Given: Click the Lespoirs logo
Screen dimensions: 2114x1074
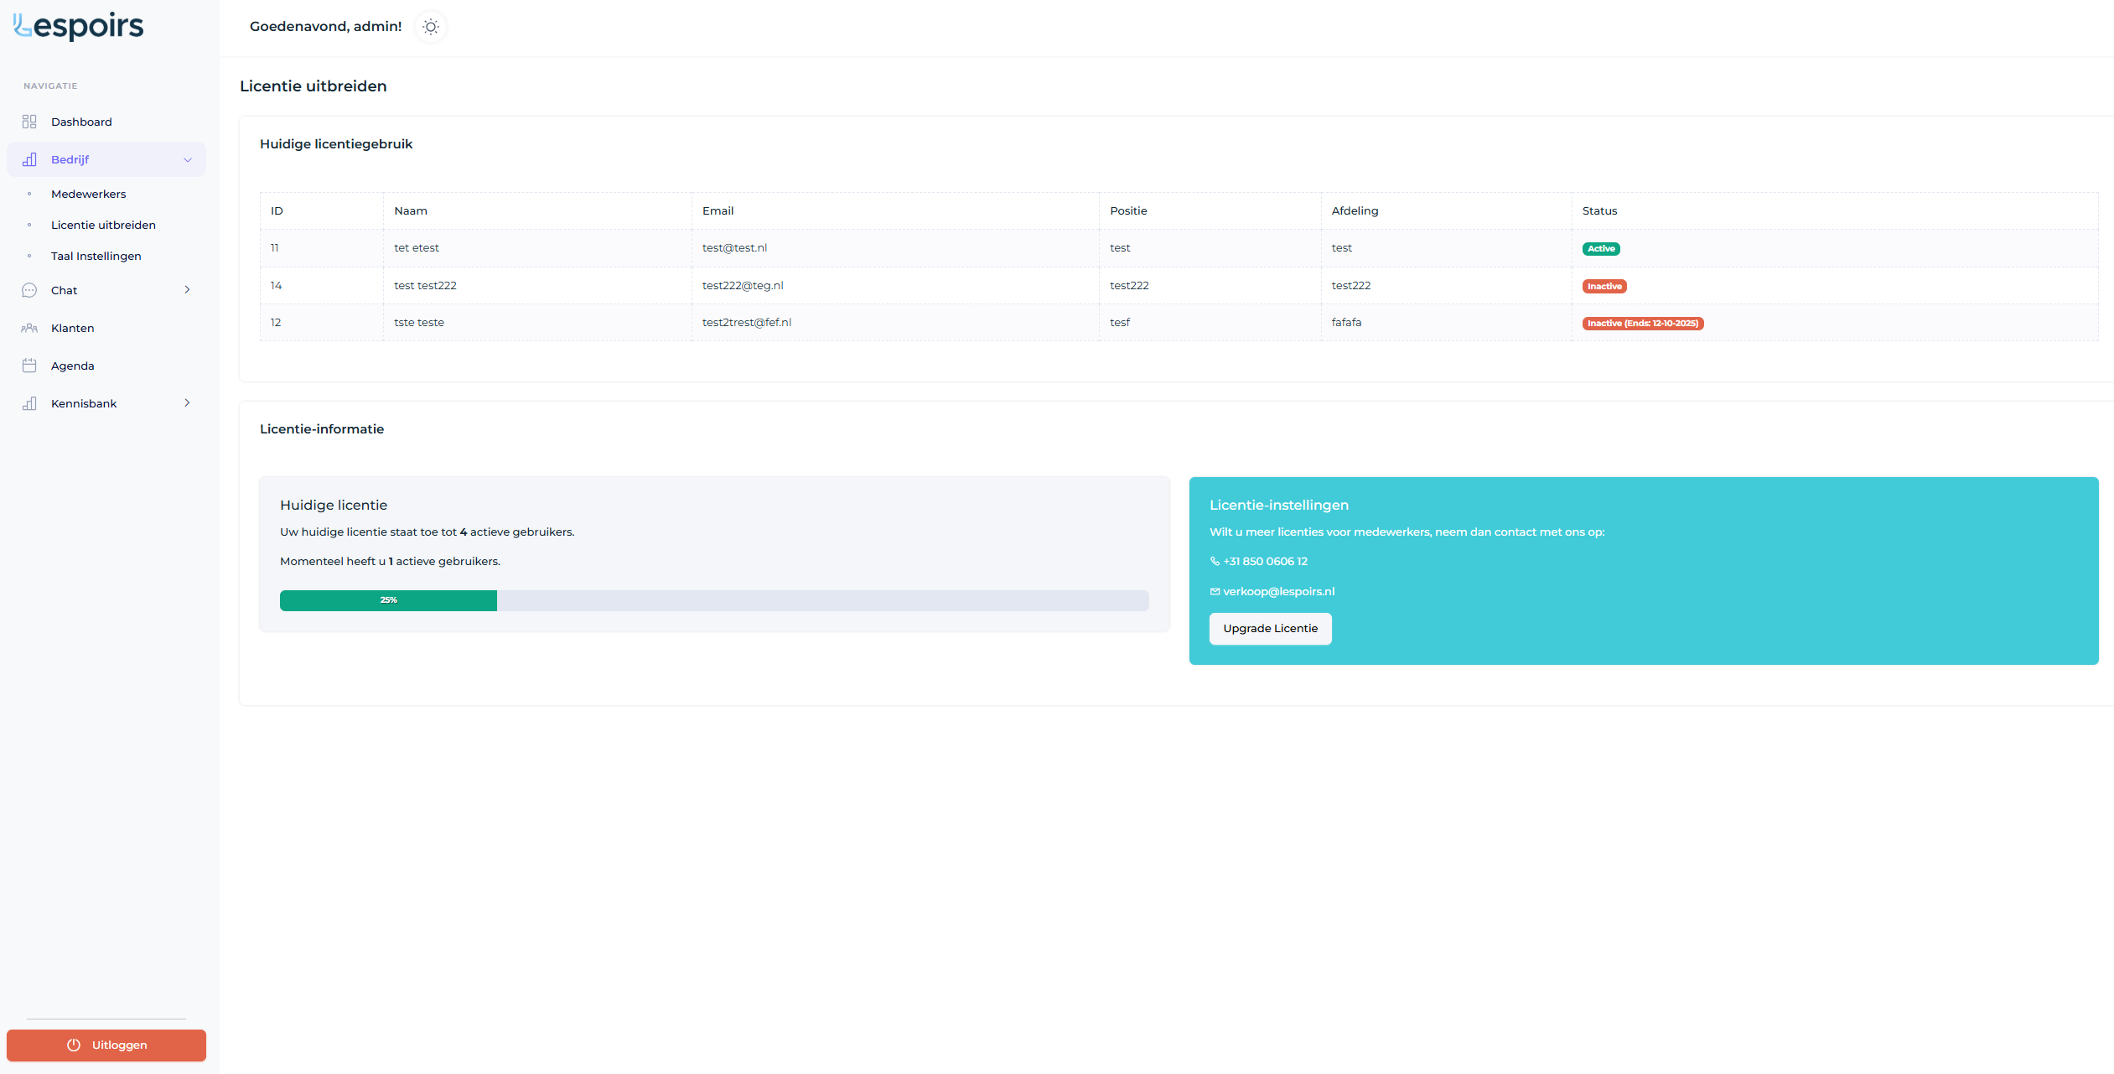Looking at the screenshot, I should [x=79, y=26].
